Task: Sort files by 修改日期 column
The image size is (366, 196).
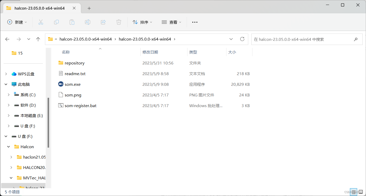Action: pyautogui.click(x=150, y=52)
